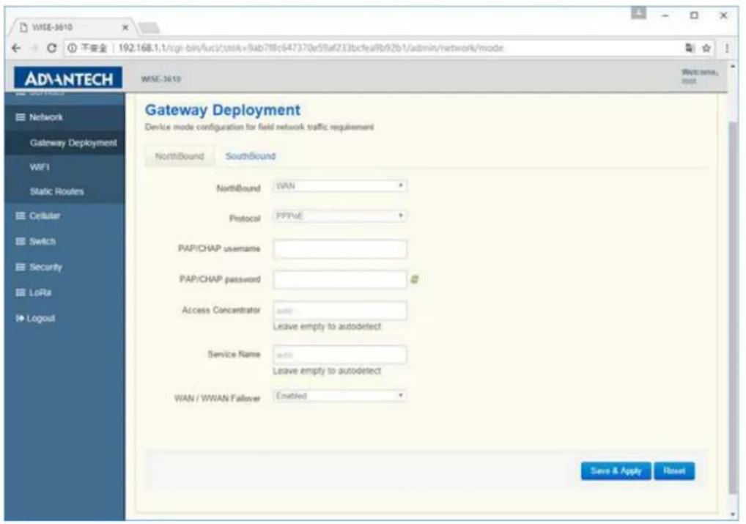This screenshot has width=746, height=524.
Task: Open WAN / WWAN Failover dropdown
Action: point(340,396)
